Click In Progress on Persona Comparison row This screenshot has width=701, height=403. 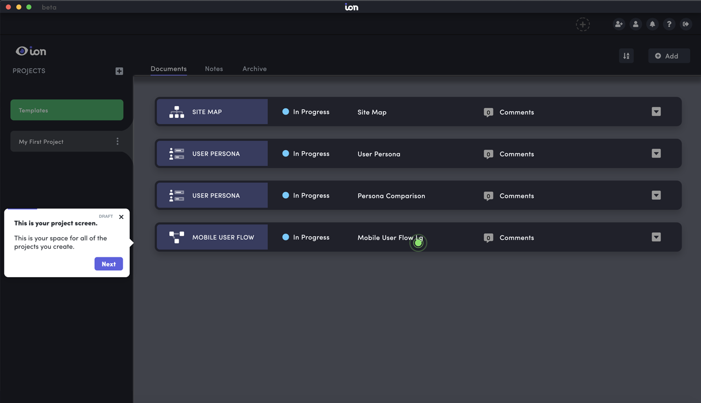click(x=311, y=195)
